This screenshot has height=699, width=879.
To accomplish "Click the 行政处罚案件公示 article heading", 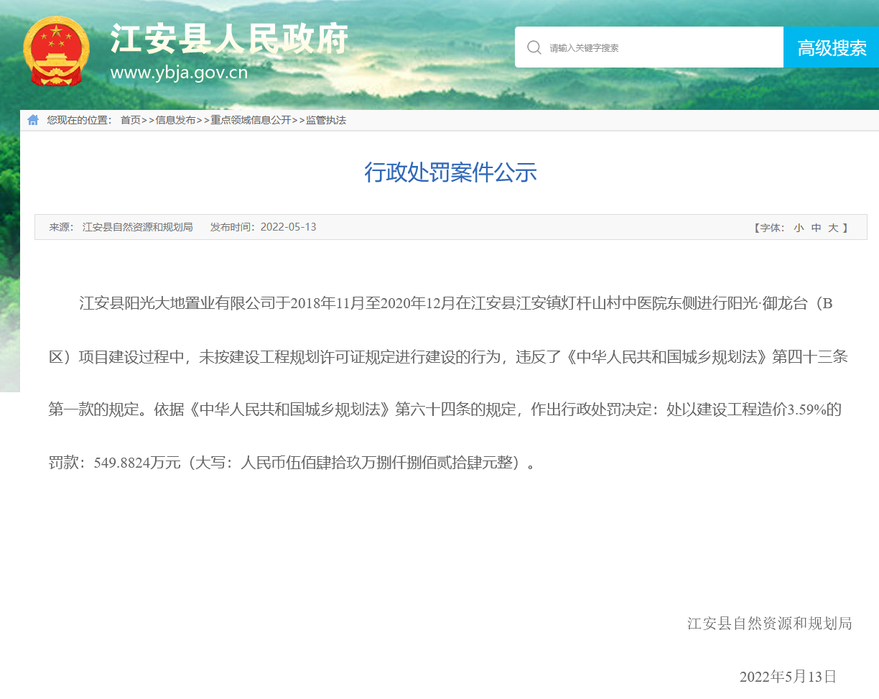I will pos(450,172).
